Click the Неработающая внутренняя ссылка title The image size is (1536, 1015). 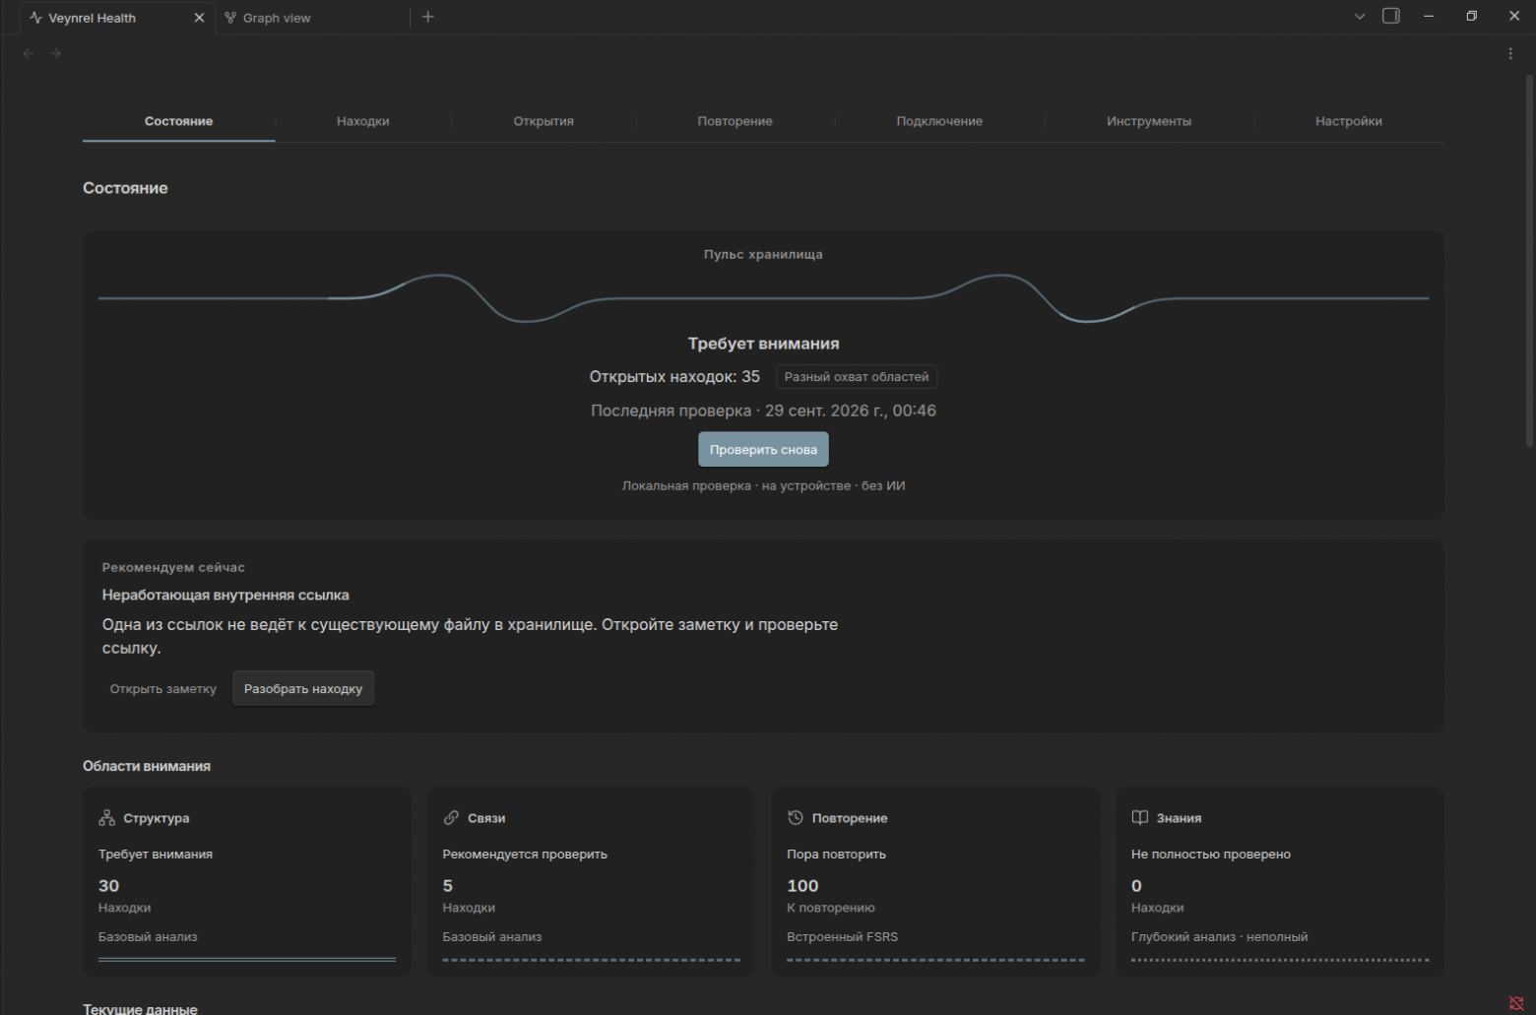[x=225, y=596]
